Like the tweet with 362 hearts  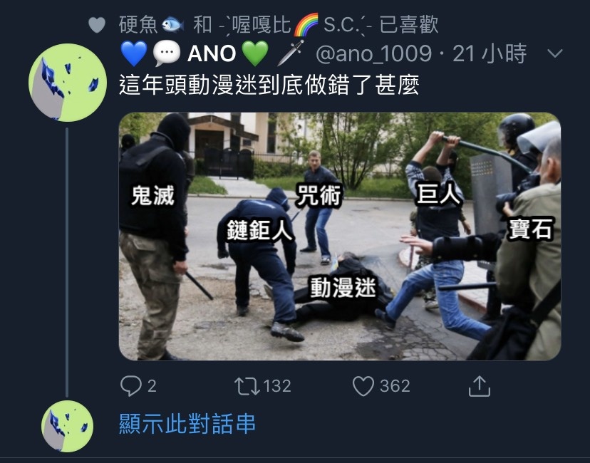(x=363, y=386)
